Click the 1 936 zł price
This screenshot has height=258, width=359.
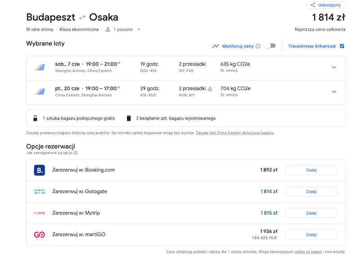269,231
